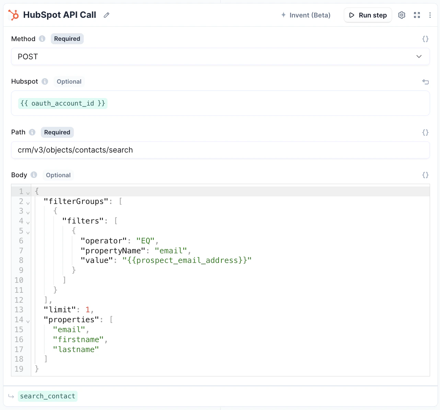Click the "limit" key on line 13
The width and height of the screenshot is (440, 410).
tap(60, 310)
